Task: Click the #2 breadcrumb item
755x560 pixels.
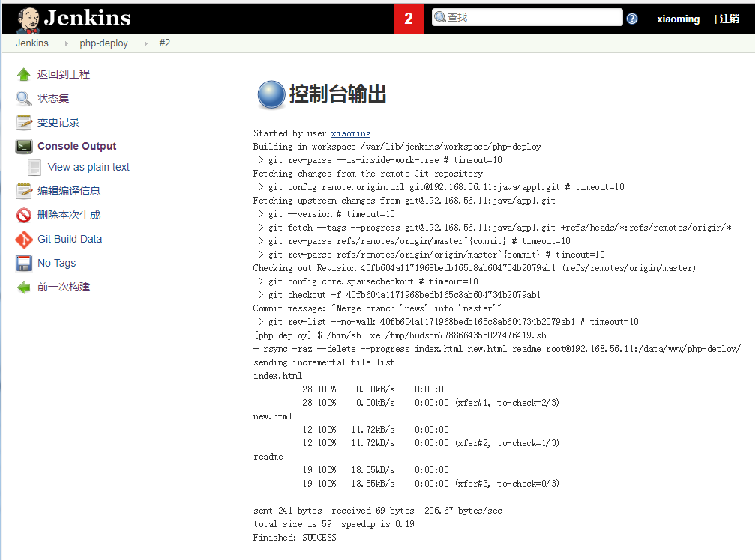Action: tap(164, 43)
